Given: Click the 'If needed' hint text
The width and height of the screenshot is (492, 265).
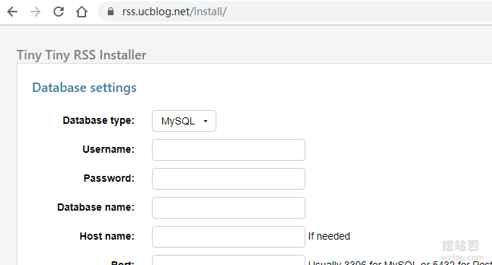Looking at the screenshot, I should coord(328,236).
